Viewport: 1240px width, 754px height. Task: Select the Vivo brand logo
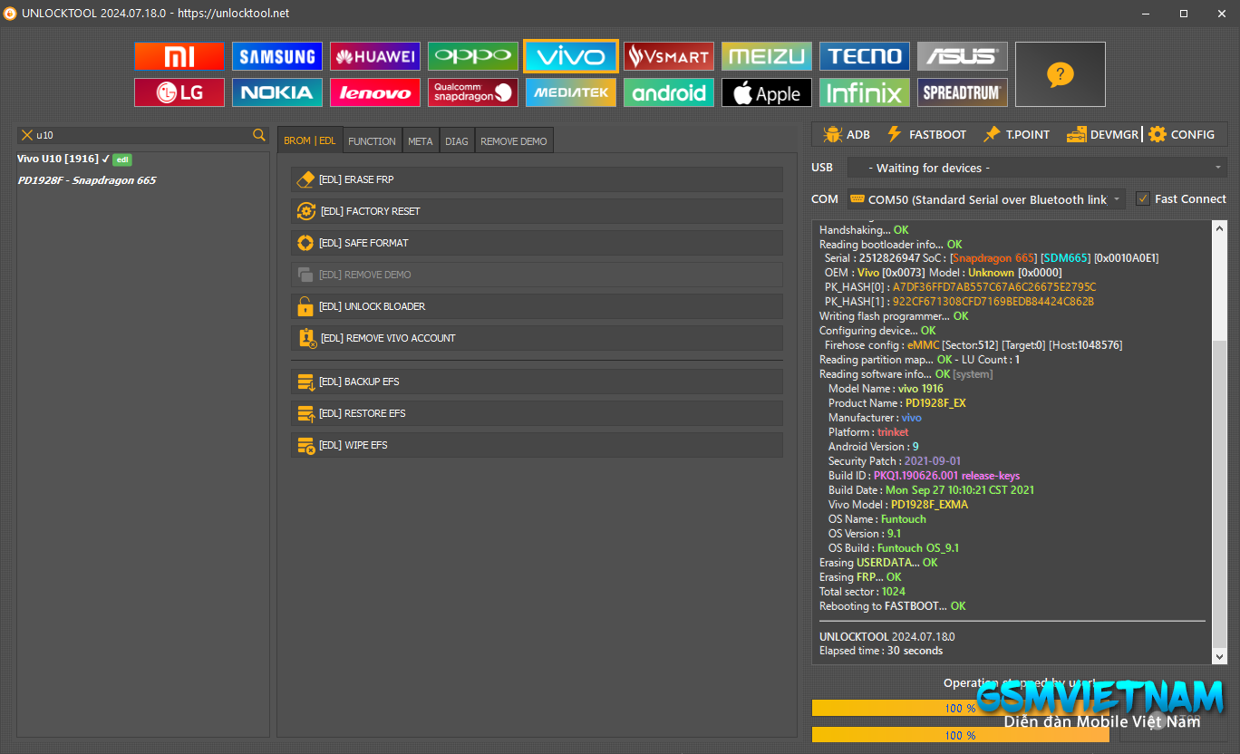click(x=571, y=56)
